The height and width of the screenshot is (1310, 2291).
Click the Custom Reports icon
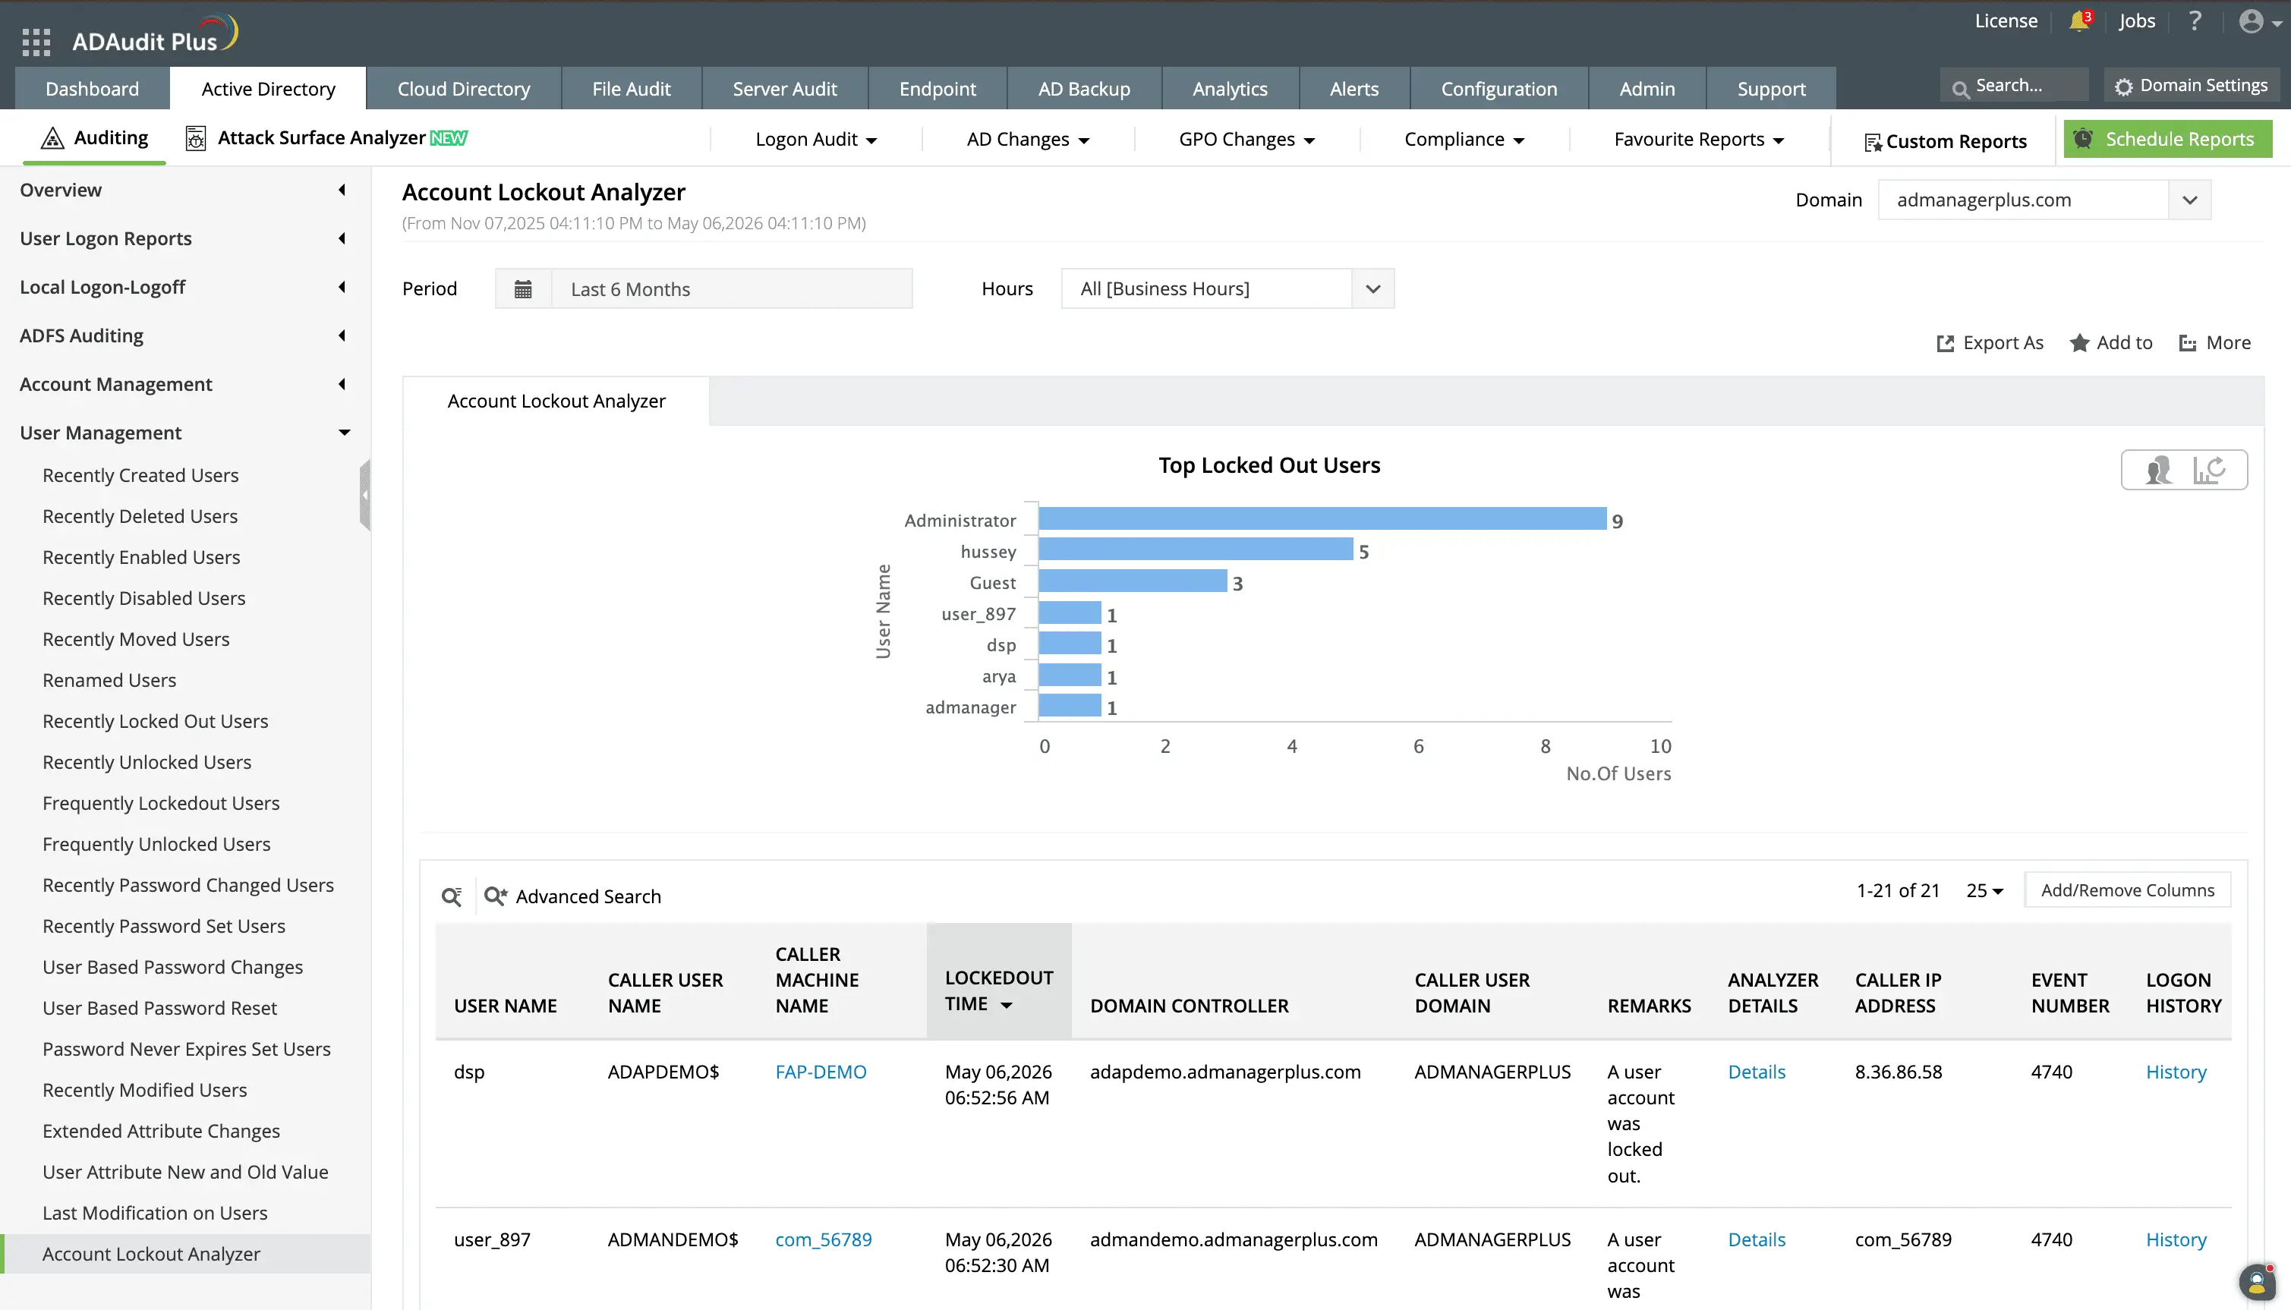pyautogui.click(x=1873, y=142)
